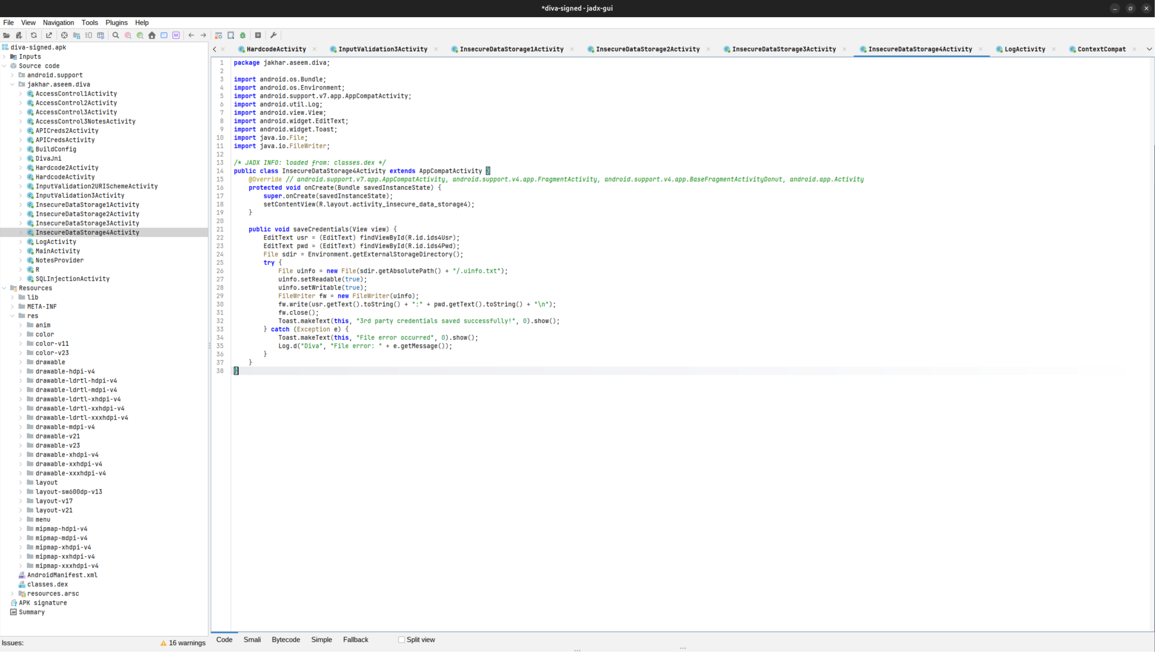Switch to HardcodeActivity tab

(x=276, y=49)
